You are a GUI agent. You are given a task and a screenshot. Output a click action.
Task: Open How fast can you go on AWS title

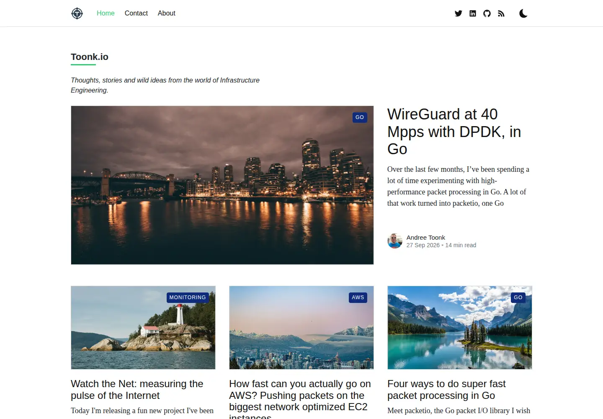[x=300, y=398]
